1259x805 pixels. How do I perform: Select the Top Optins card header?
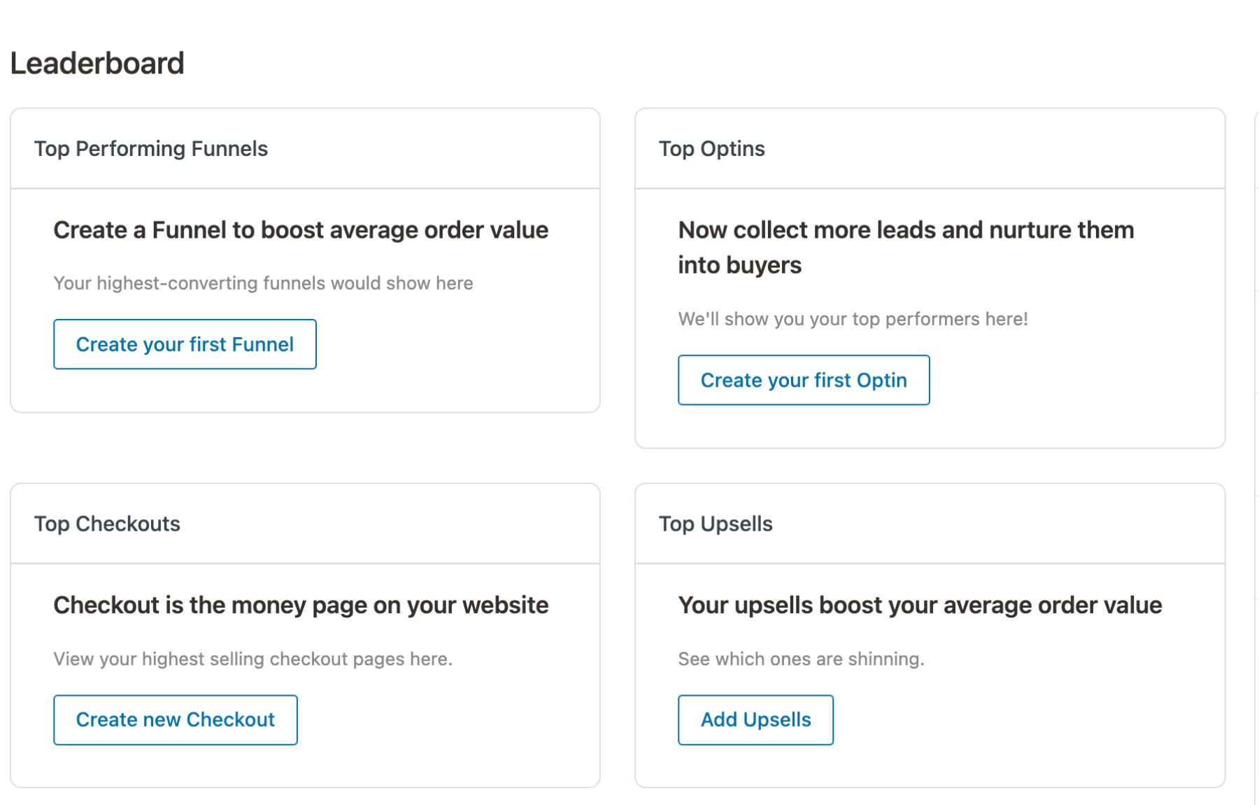tap(712, 148)
